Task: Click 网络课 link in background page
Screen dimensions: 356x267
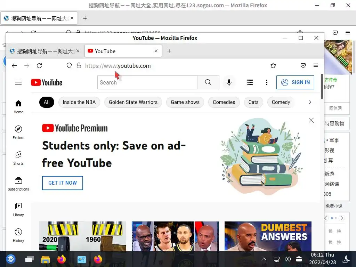Action: [x=332, y=184]
